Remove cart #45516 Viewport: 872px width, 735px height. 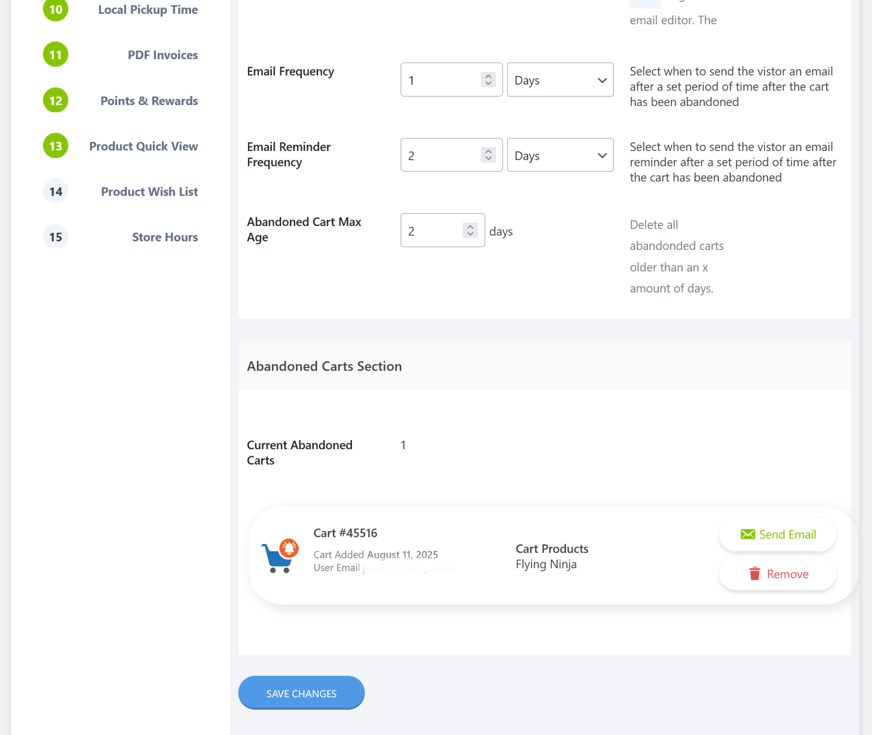(x=777, y=574)
